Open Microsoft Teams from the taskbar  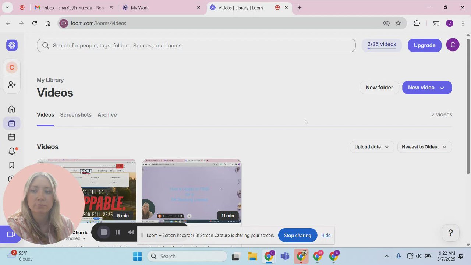coord(285,256)
